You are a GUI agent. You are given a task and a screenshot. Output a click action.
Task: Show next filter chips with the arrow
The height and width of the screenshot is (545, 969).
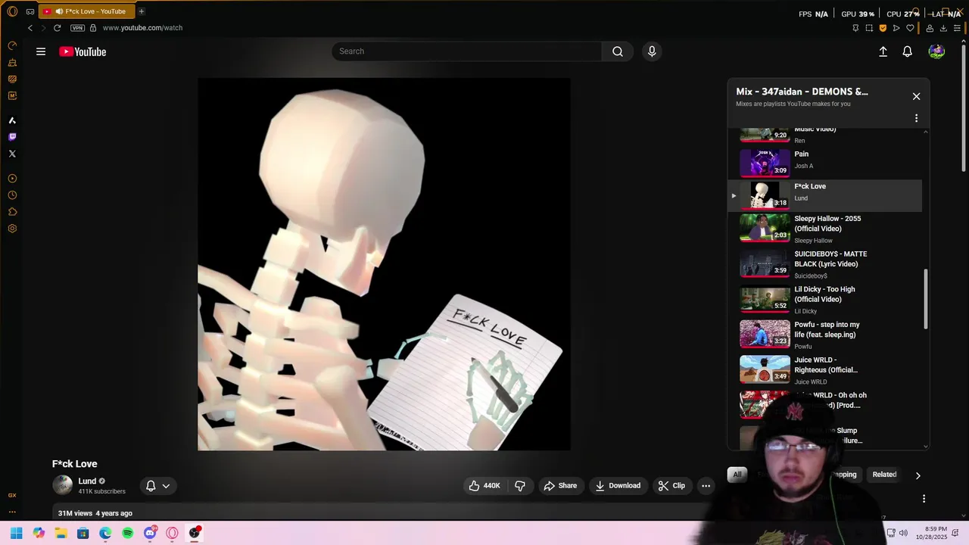(918, 475)
